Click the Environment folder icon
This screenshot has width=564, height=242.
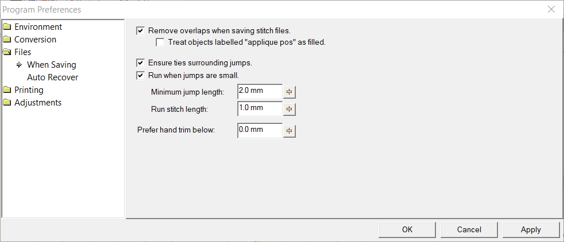coord(7,27)
